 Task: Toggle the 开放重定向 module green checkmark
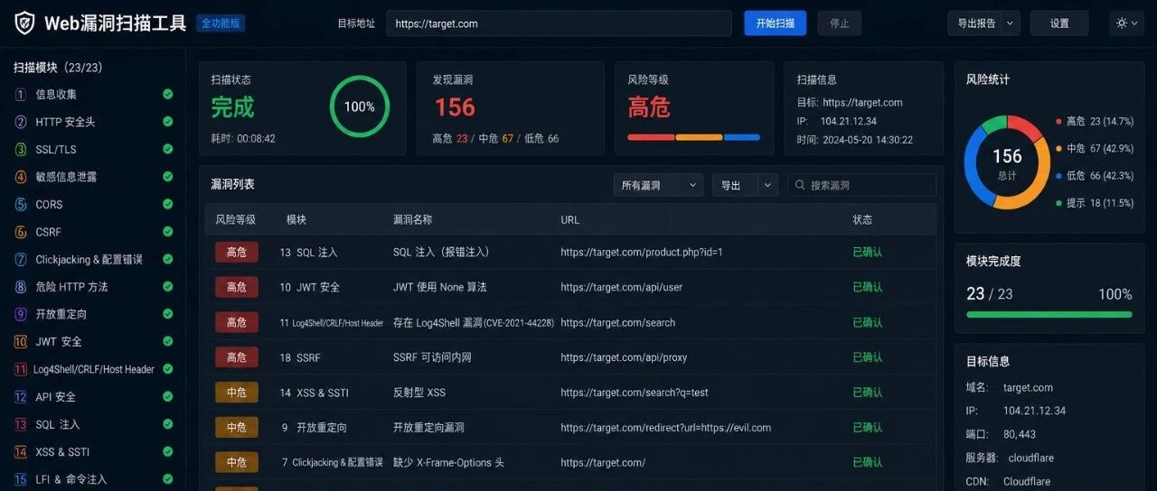(x=168, y=314)
